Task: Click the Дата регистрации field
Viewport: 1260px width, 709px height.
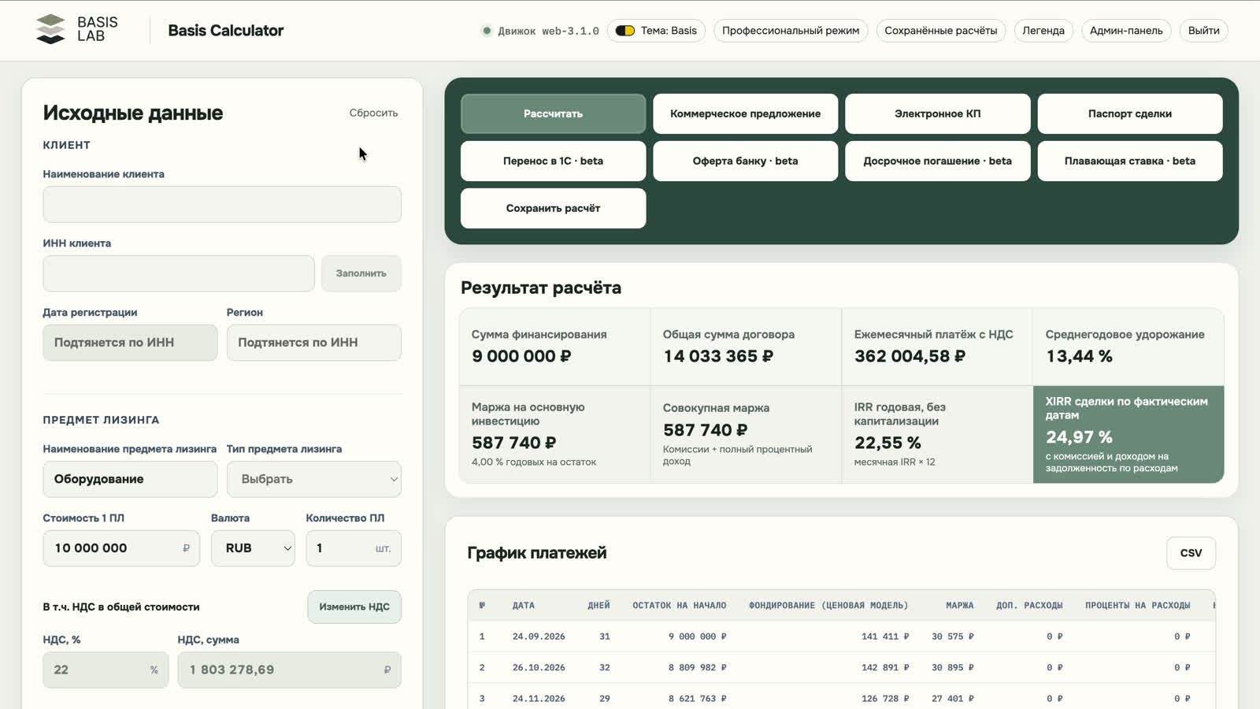Action: 130,343
